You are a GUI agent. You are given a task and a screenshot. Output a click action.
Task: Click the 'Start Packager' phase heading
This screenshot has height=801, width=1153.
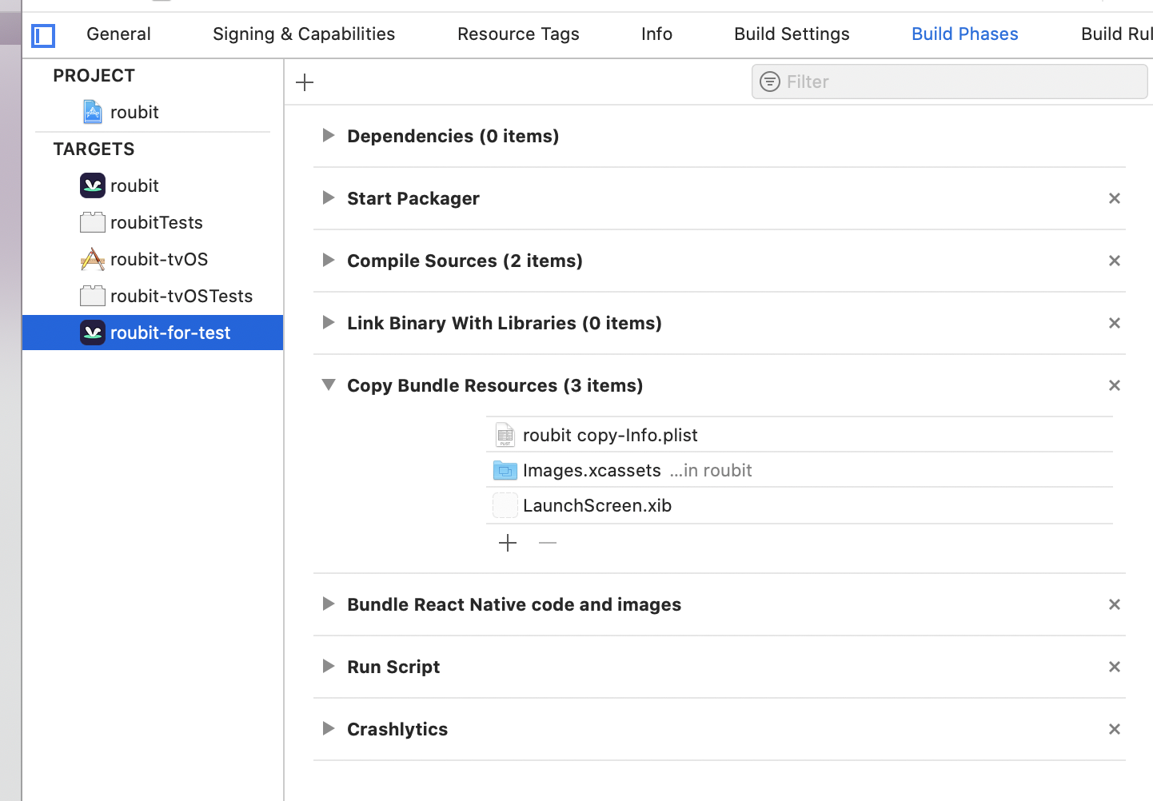point(413,198)
